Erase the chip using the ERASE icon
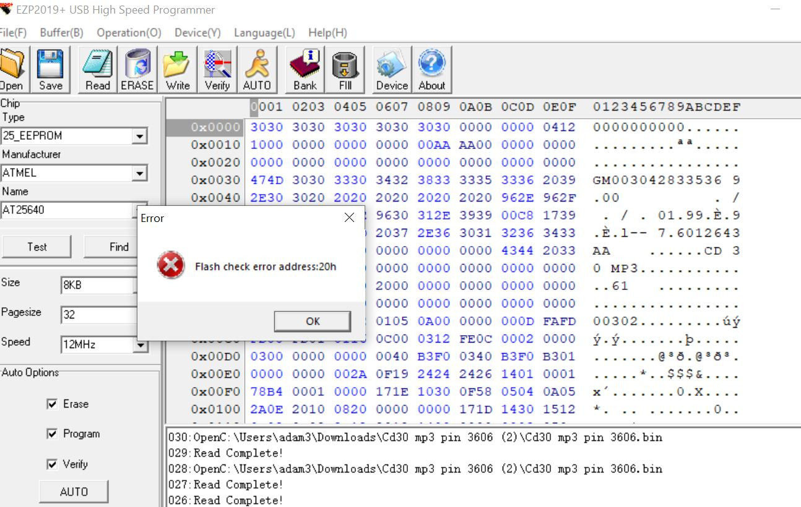Screen dimensions: 801x507 [137, 68]
